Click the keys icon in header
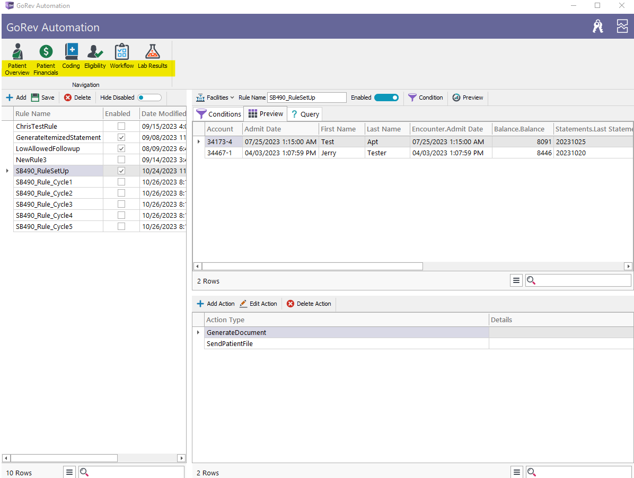The image size is (634, 478). 597,26
